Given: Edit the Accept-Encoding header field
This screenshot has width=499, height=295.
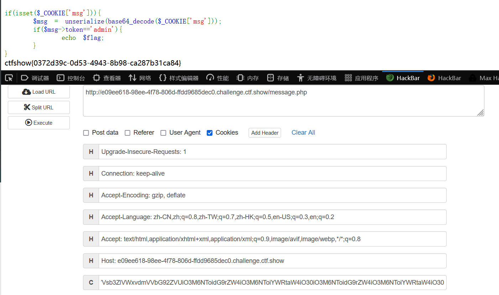Looking at the screenshot, I should click(x=272, y=195).
